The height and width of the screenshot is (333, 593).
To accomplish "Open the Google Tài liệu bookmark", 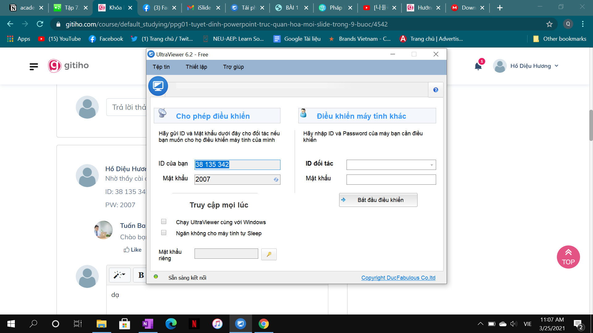I will 297,39.
